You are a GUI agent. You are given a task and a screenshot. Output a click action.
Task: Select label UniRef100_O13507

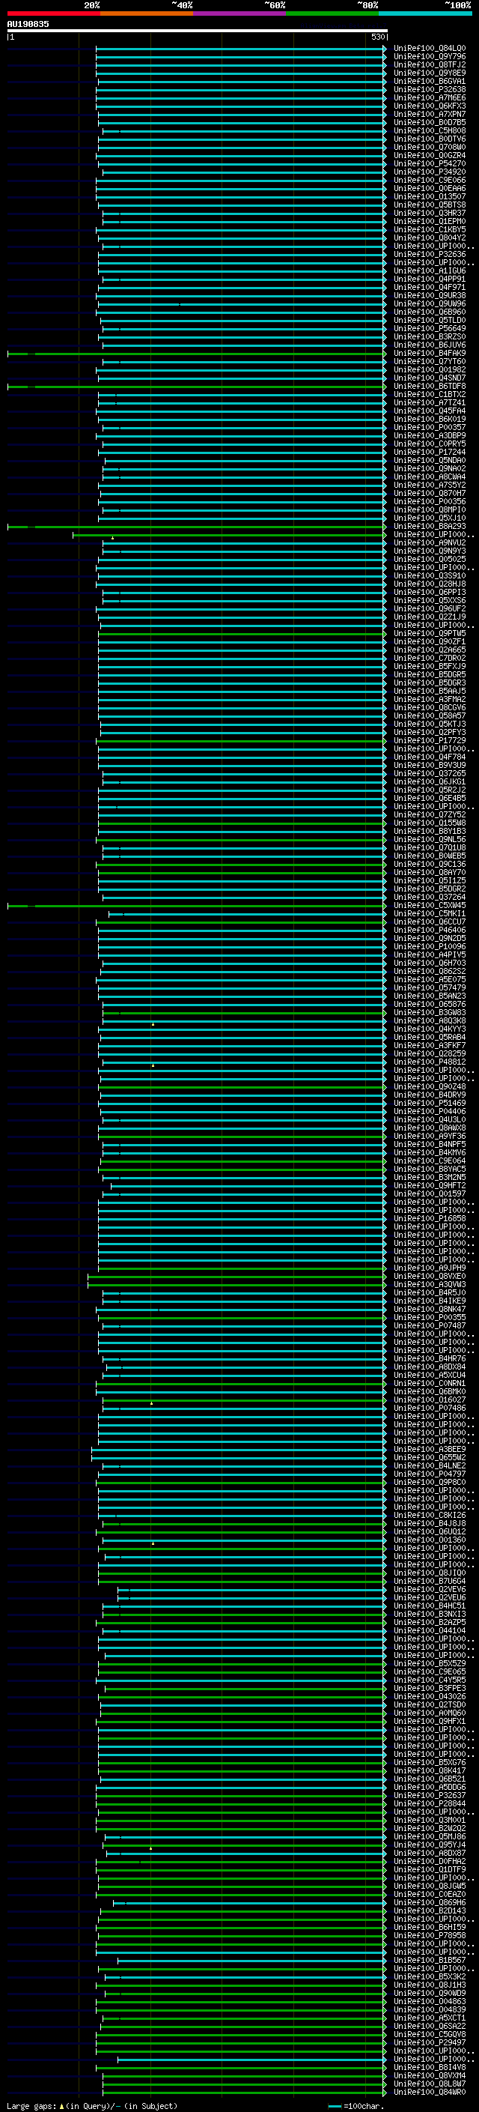pos(430,197)
